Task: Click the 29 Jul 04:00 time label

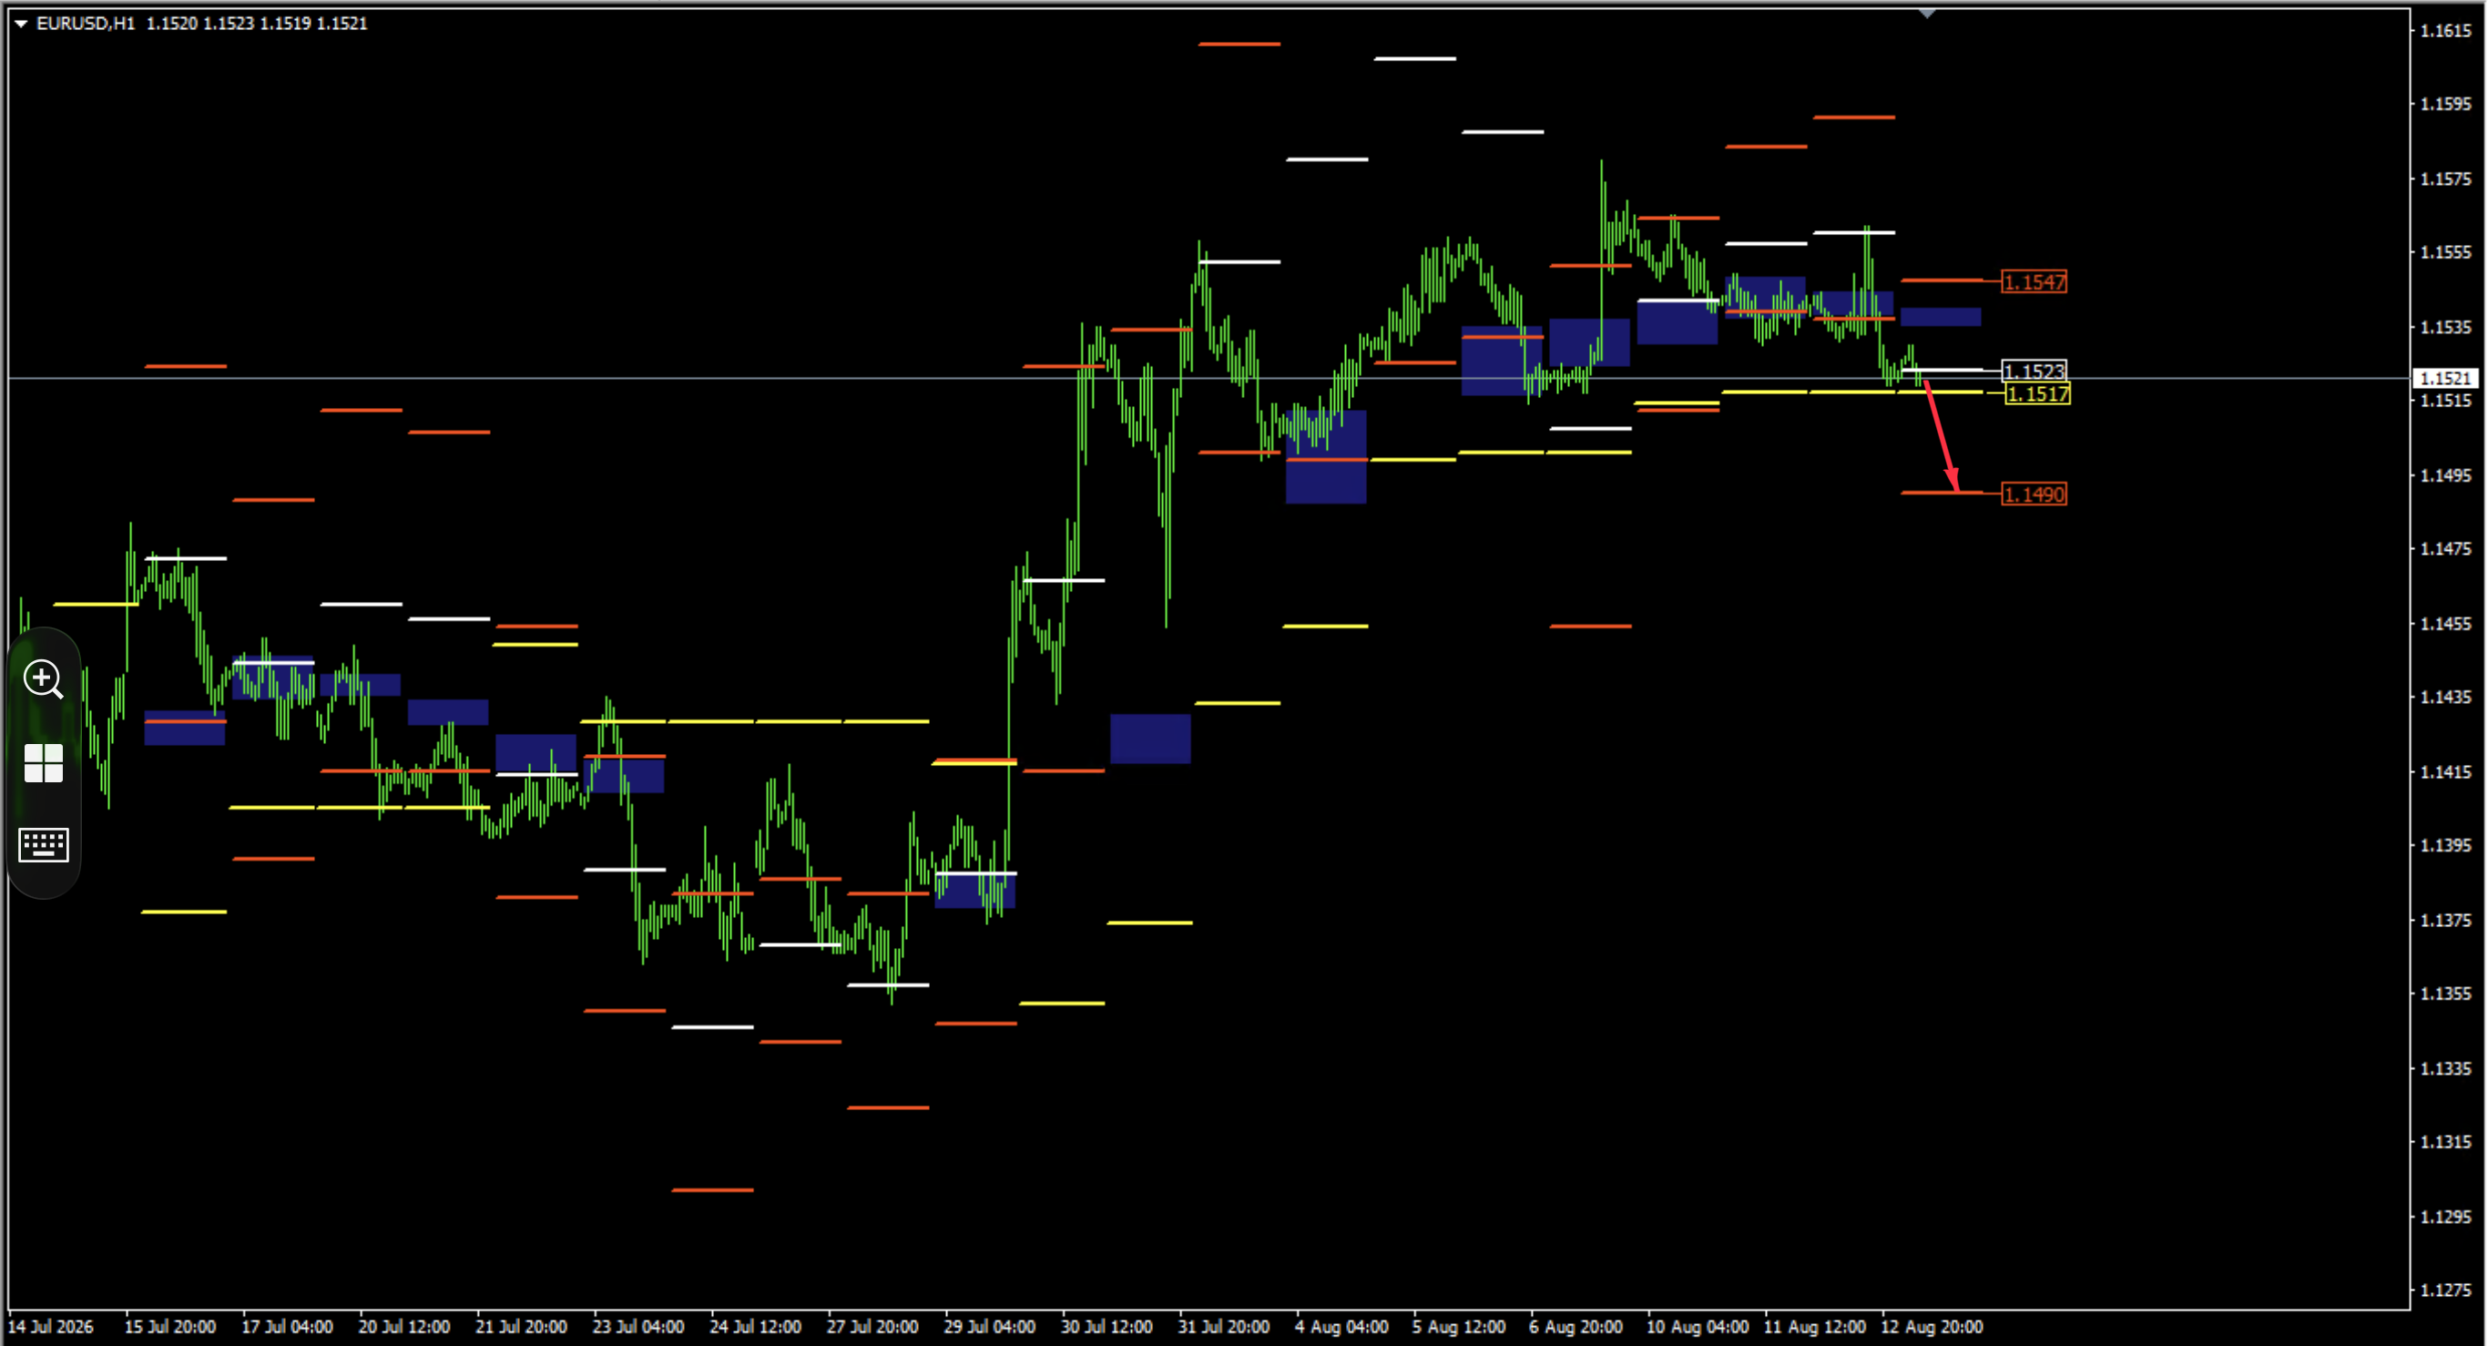Action: [x=990, y=1327]
